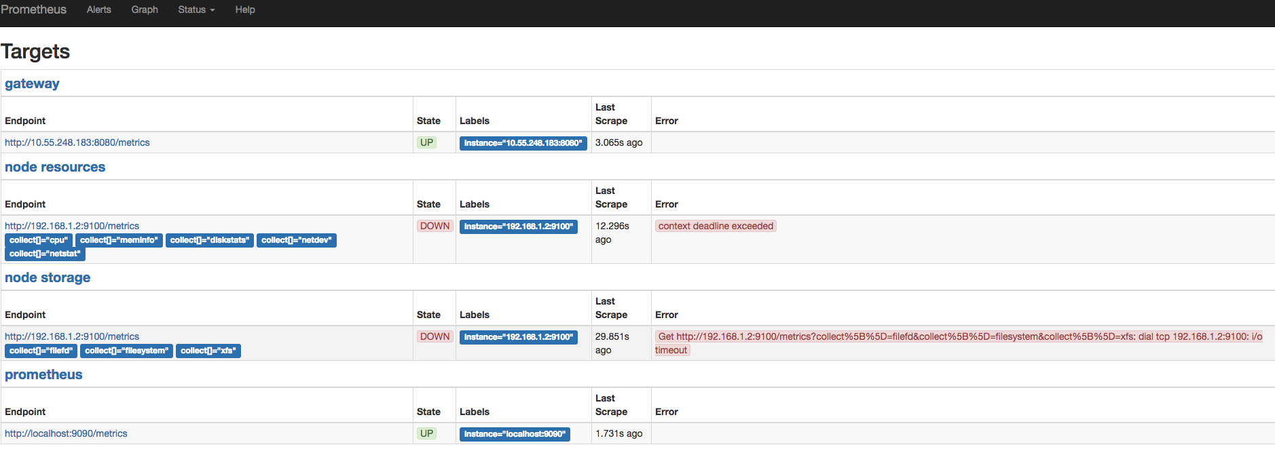Click the gateway table Endpoint column header

[x=25, y=121]
